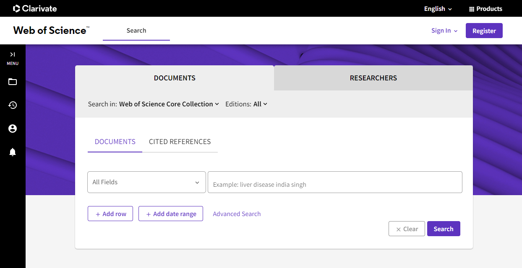The width and height of the screenshot is (522, 268).
Task: Open the notifications bell icon
Action: (x=13, y=152)
